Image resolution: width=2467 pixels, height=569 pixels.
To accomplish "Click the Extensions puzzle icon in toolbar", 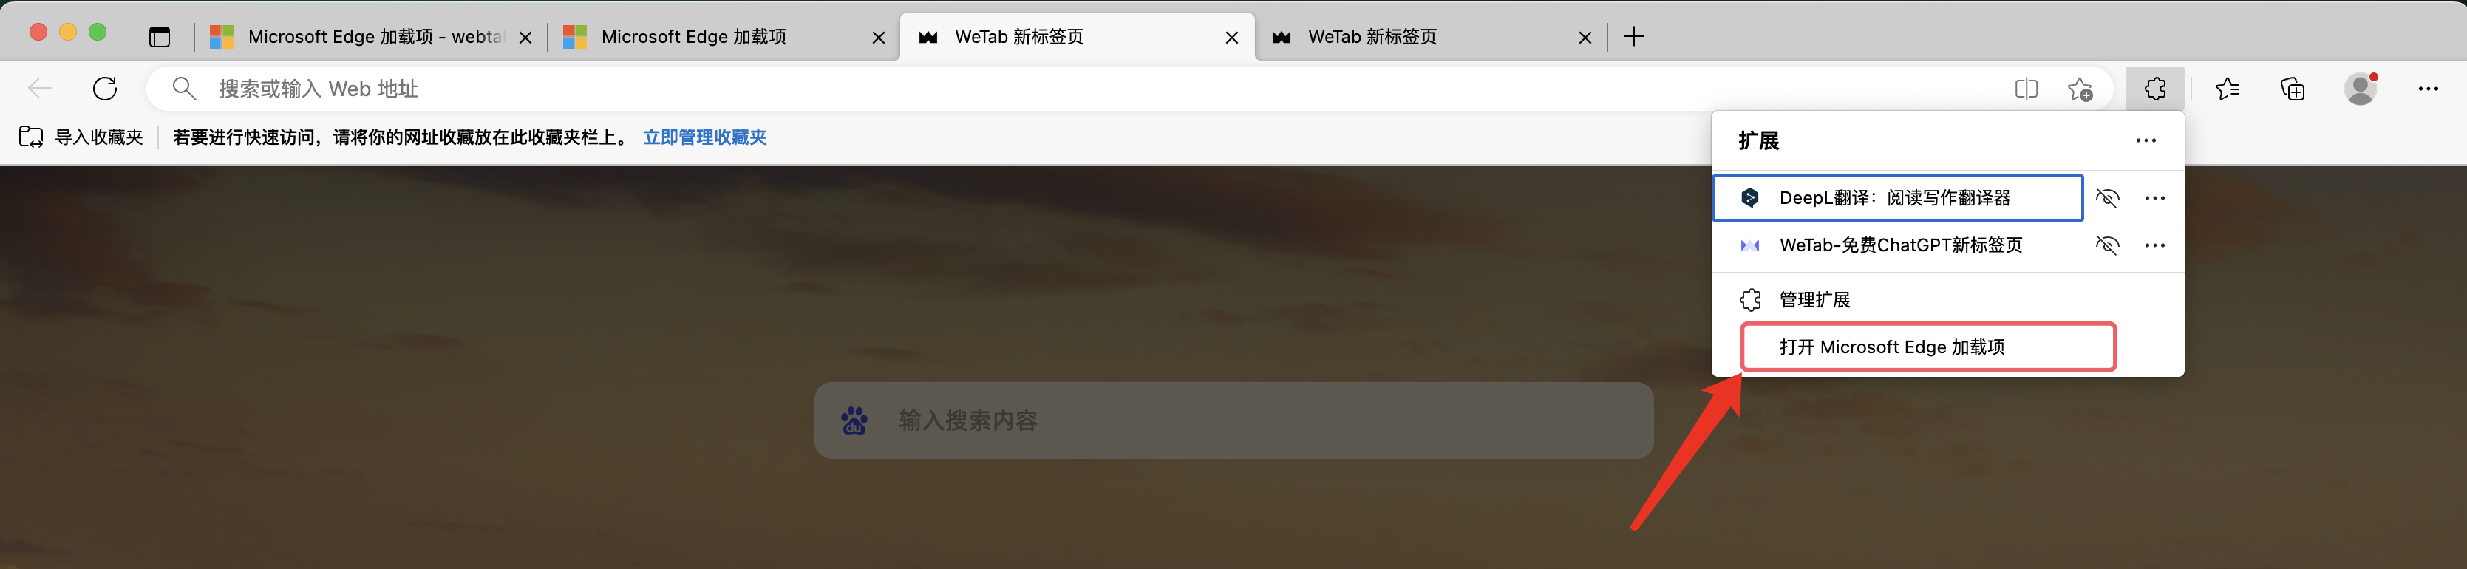I will (x=2155, y=89).
